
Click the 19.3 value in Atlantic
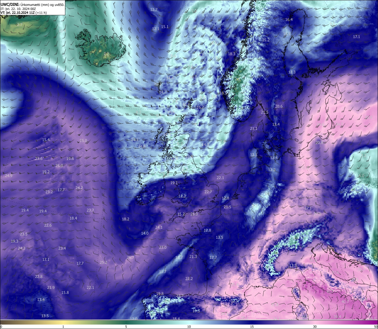click(14, 241)
